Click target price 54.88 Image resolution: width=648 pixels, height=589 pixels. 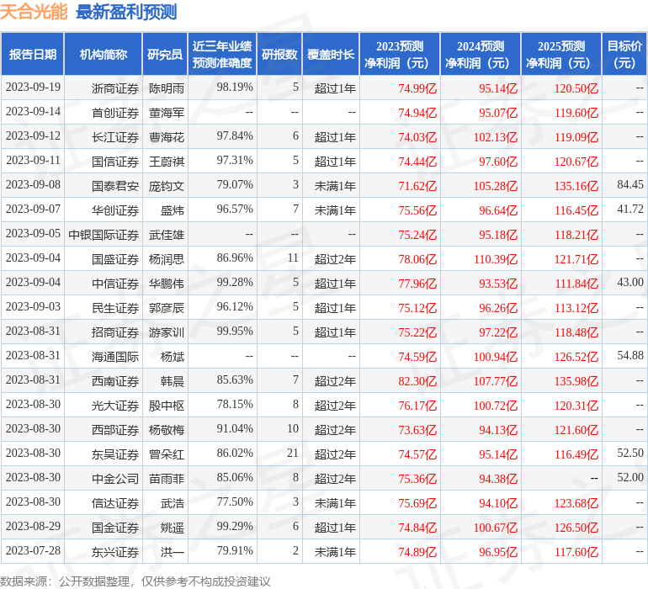[x=630, y=355]
